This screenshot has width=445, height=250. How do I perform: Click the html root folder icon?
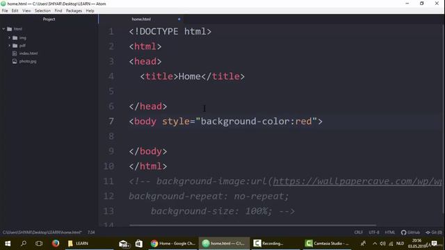(9, 29)
